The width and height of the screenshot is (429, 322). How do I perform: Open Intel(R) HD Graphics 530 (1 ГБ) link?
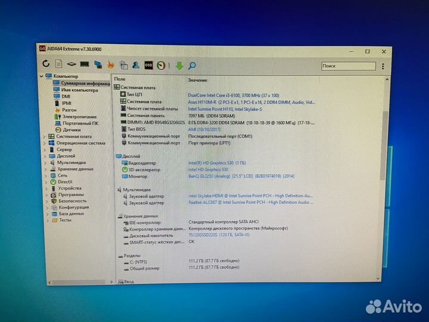coord(217,163)
